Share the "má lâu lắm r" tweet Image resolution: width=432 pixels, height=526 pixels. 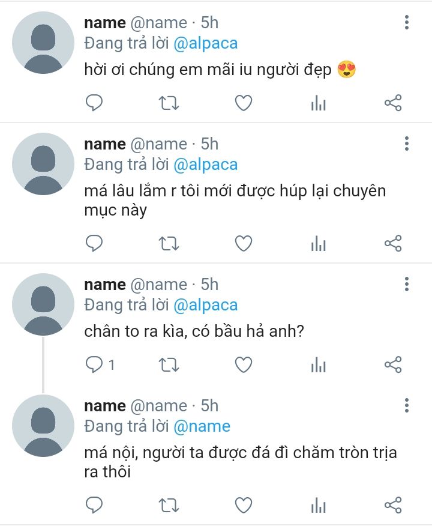(x=393, y=243)
